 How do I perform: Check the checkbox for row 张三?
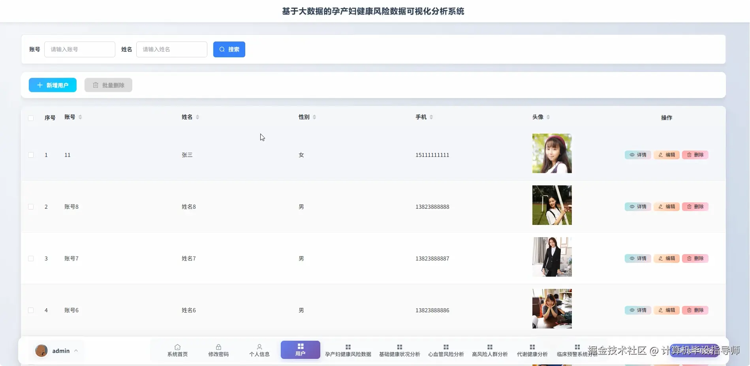pos(31,155)
